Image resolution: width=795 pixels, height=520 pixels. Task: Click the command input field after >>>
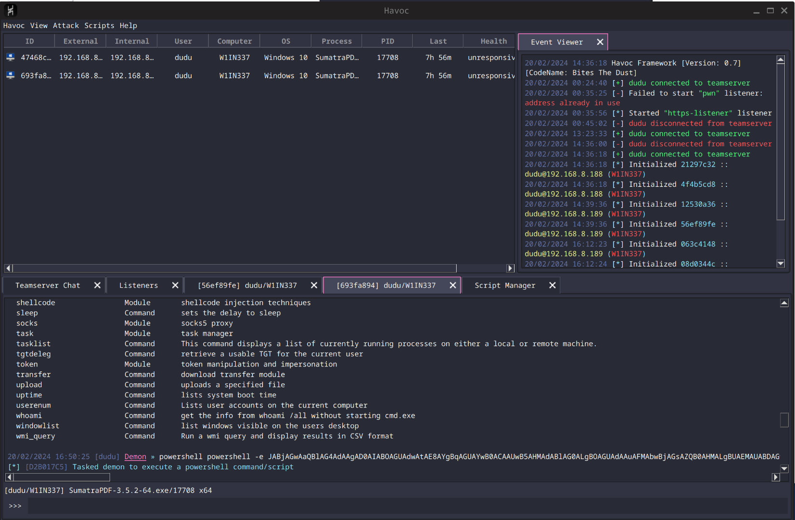(x=407, y=506)
